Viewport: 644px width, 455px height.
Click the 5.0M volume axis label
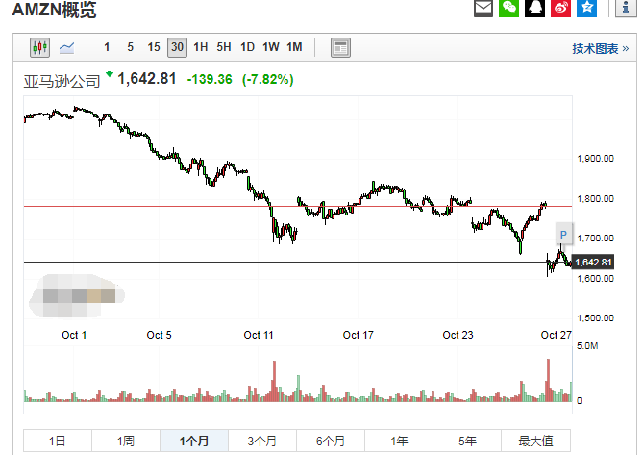587,346
